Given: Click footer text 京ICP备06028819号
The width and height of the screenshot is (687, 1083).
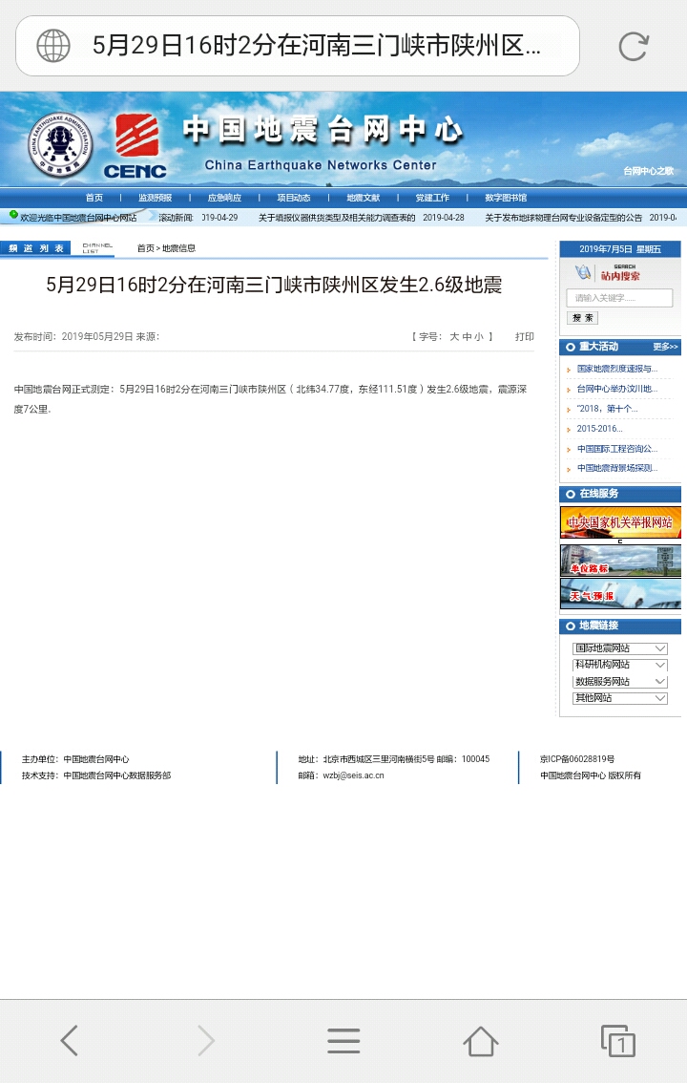Looking at the screenshot, I should click(577, 759).
